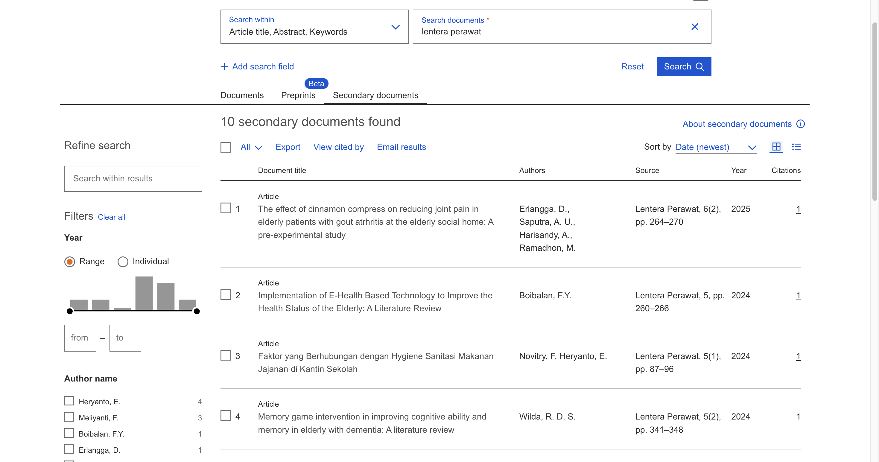
Task: Expand the All selection dropdown chevron
Action: click(x=259, y=148)
